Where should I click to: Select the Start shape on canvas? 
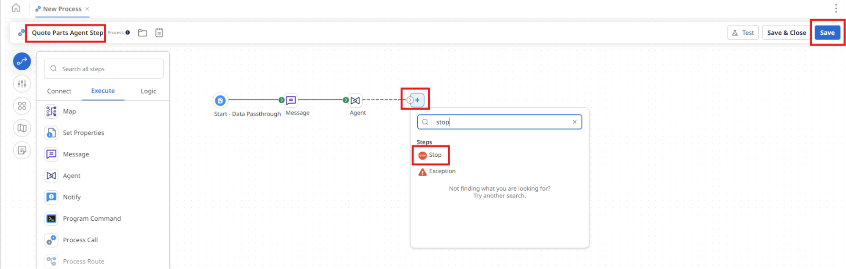point(220,100)
